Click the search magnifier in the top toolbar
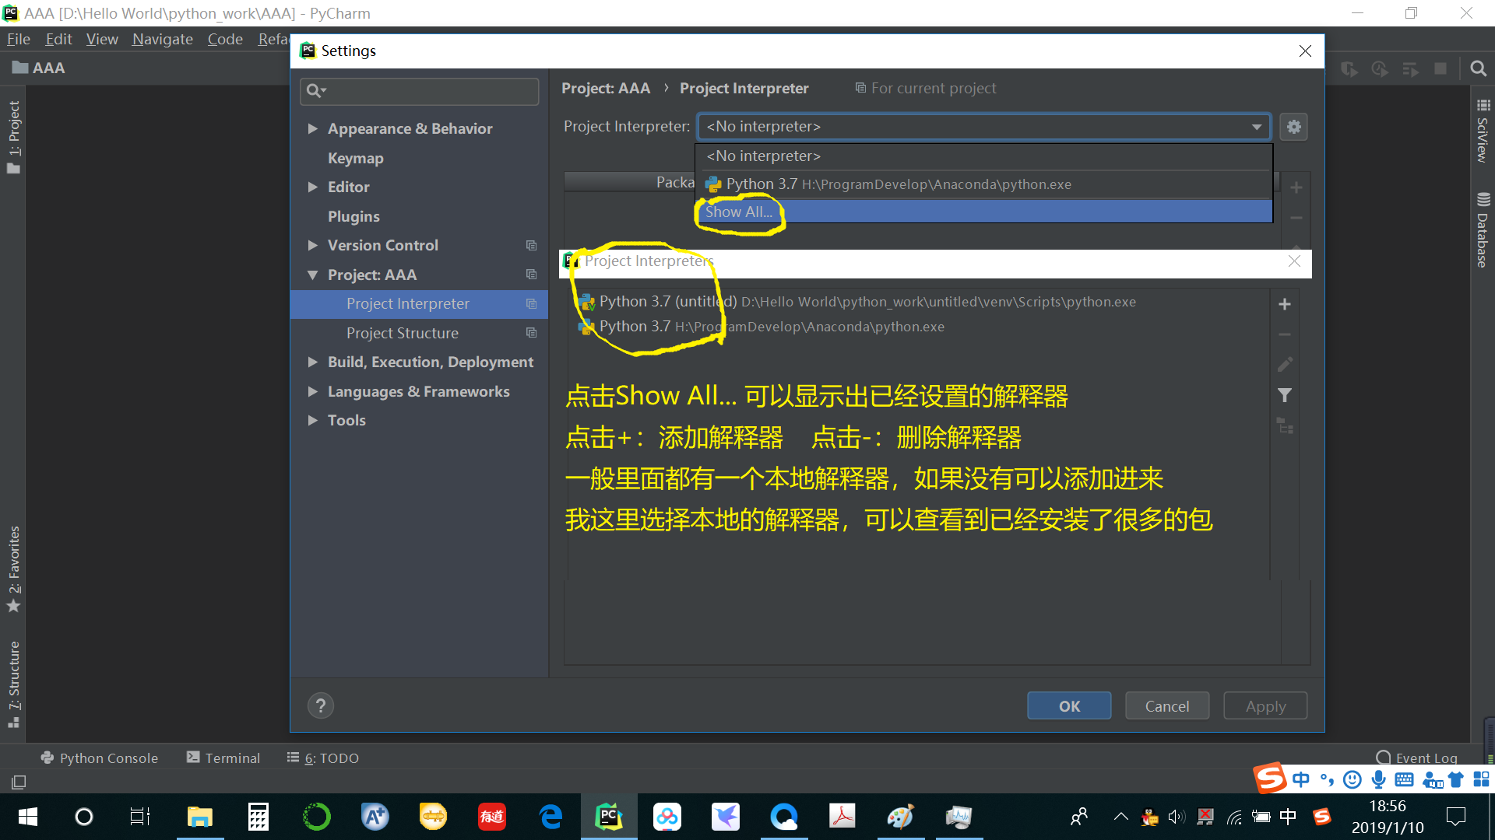The width and height of the screenshot is (1495, 840). pyautogui.click(x=1479, y=68)
